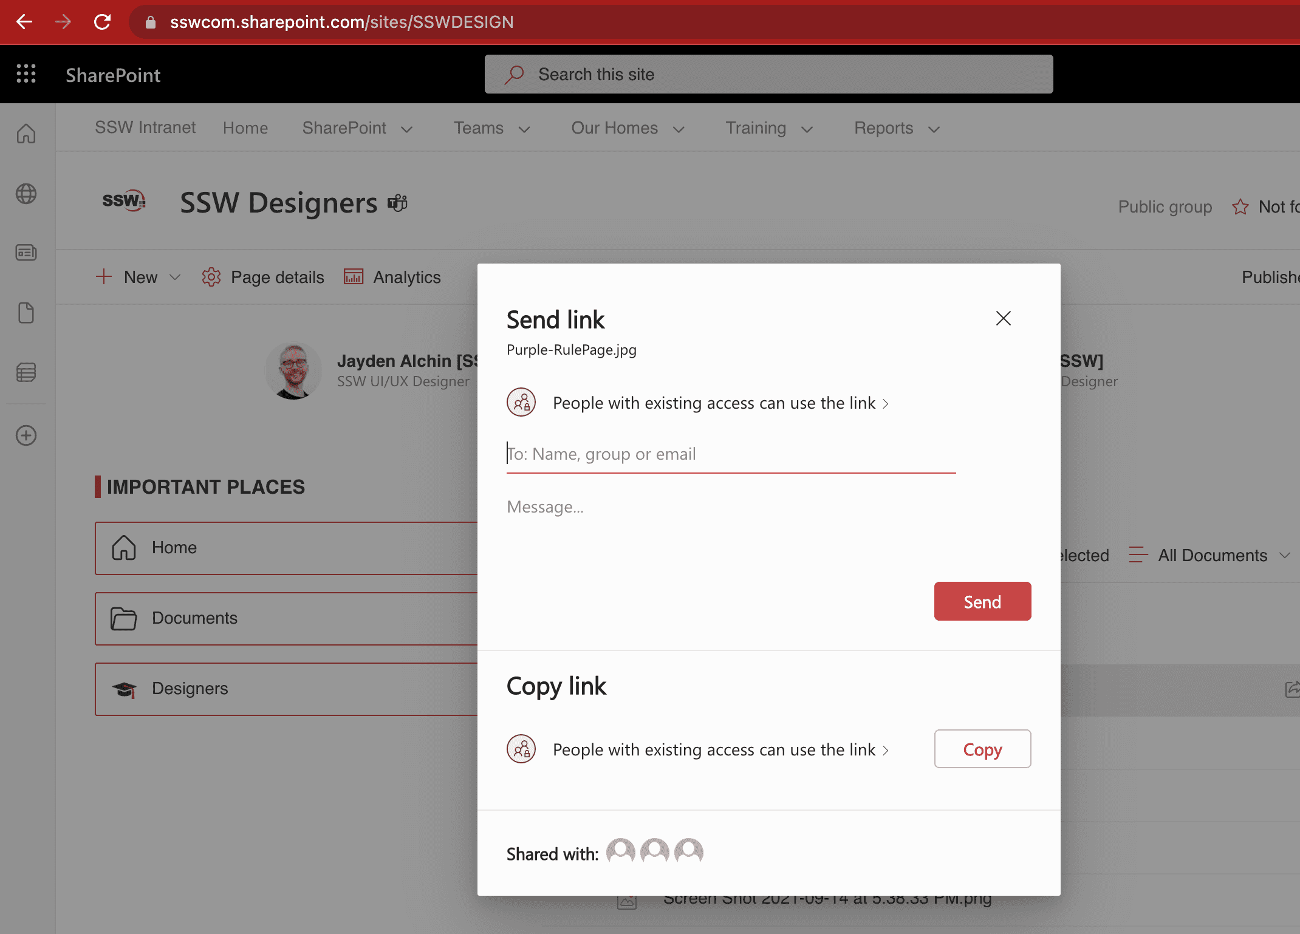Image resolution: width=1300 pixels, height=934 pixels.
Task: Click the Page details gear icon
Action: 211,277
